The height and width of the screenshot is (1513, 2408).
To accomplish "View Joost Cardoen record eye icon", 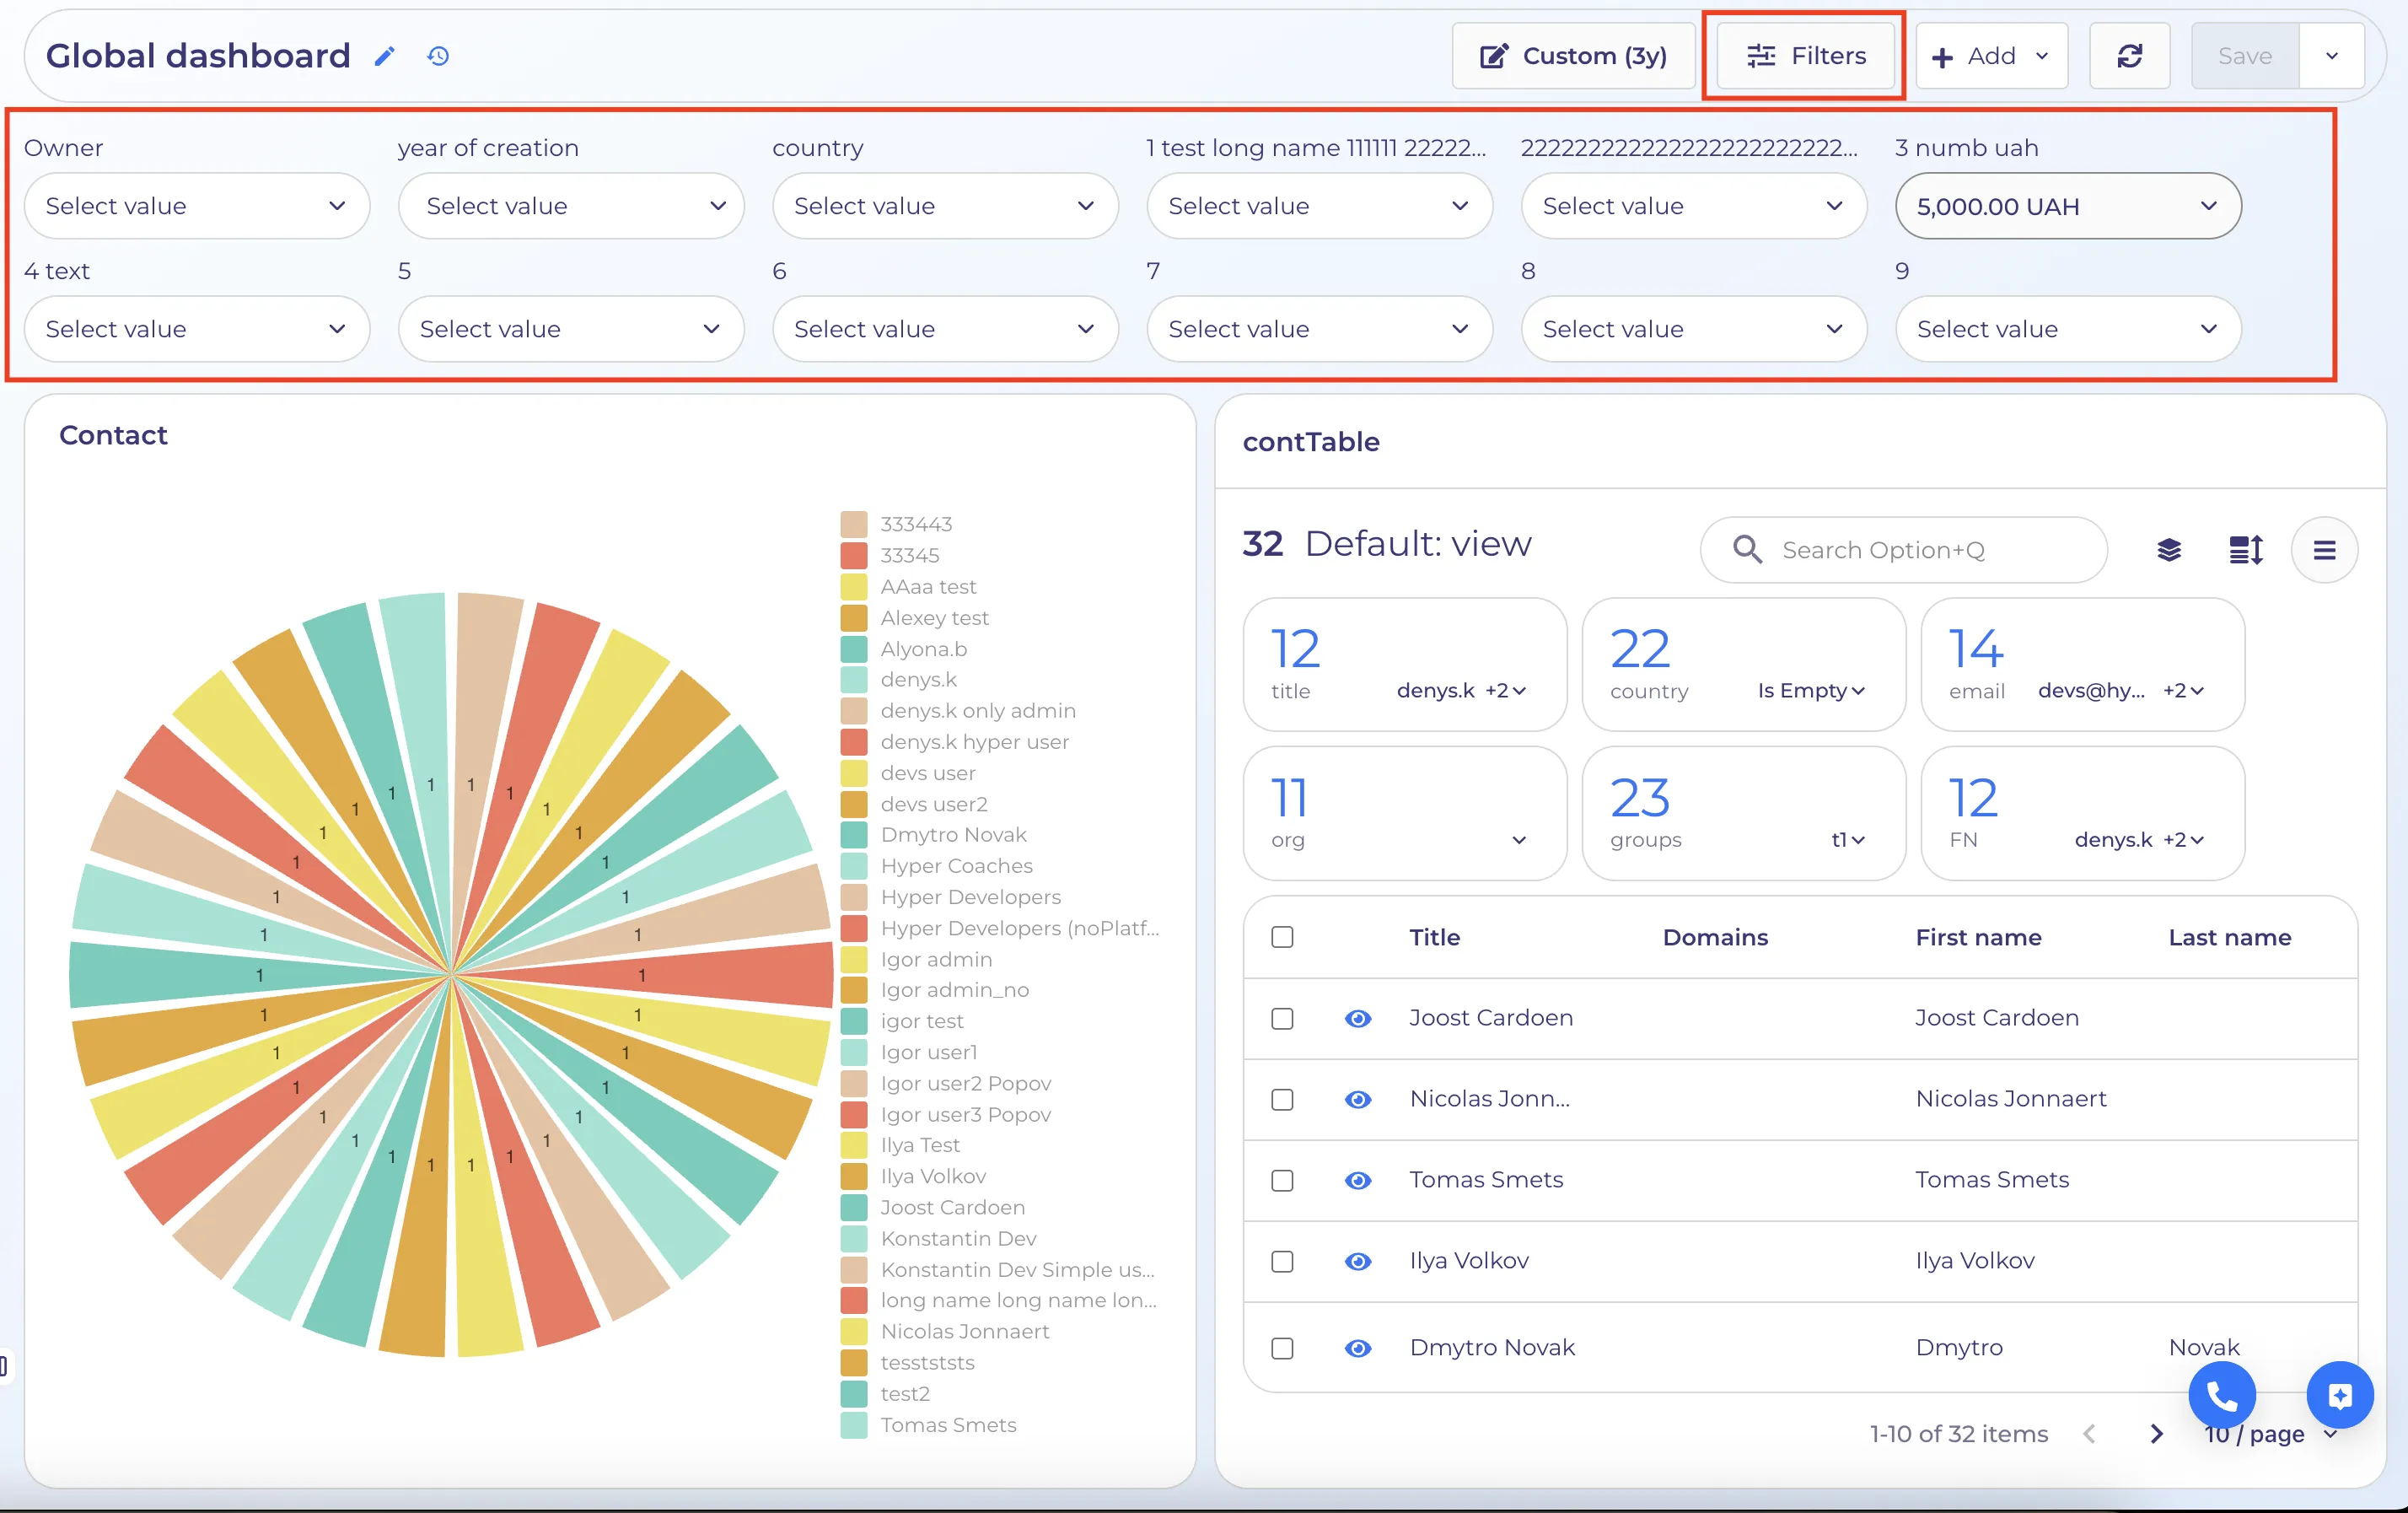I will coord(1357,1018).
